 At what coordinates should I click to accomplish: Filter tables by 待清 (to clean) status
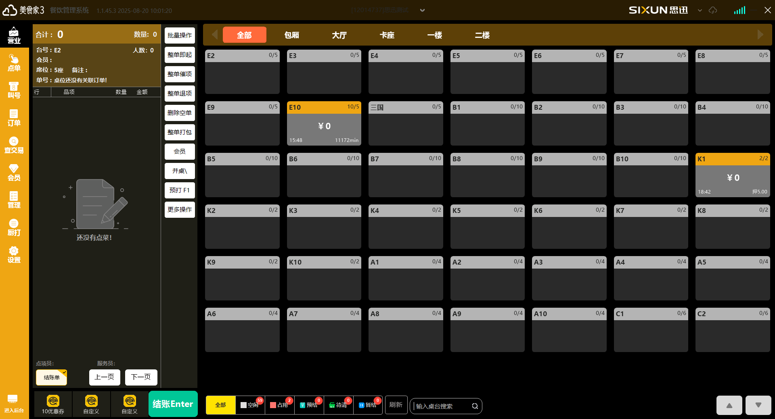tap(338, 405)
